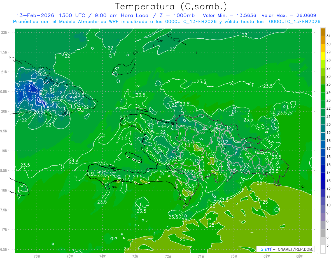
Task: Click the "SisTT – ONAMET/REP.DOM." credit box
Action: coord(286,249)
